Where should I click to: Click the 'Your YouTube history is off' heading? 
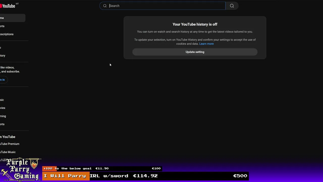195,24
